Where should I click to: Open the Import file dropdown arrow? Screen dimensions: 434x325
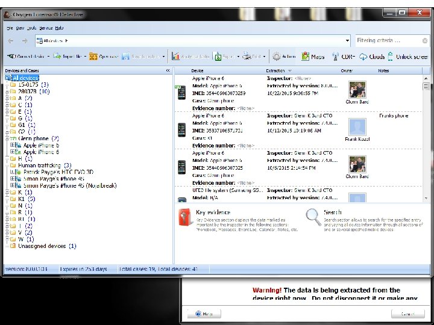coord(85,57)
